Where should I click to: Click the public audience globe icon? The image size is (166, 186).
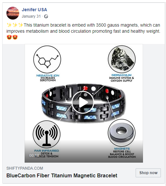(x=46, y=16)
